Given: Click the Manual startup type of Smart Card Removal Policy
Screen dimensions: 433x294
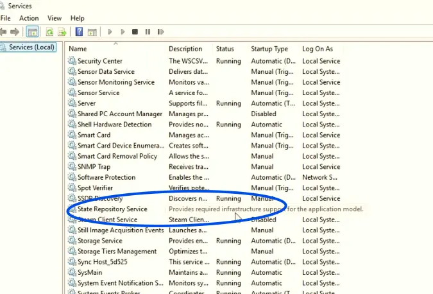Looking at the screenshot, I should coord(262,156).
